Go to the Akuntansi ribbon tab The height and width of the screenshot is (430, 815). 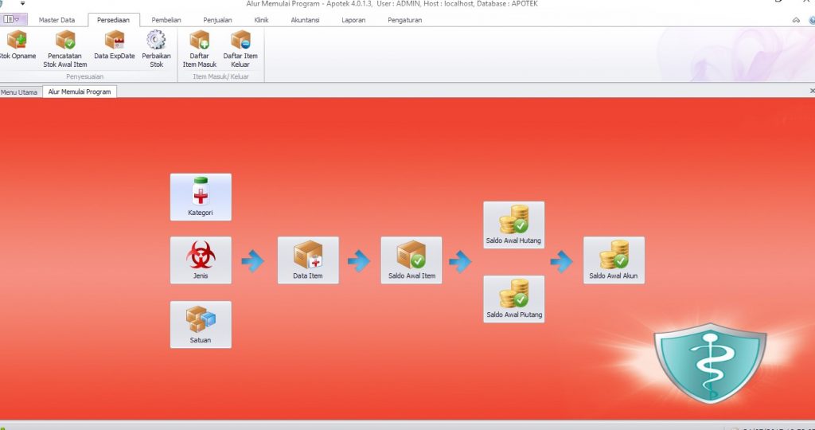(306, 20)
